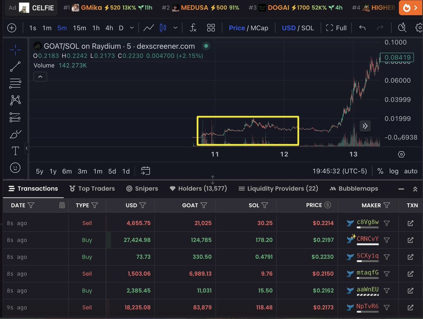Open the chart type dropdown
Image resolution: width=423 pixels, height=319 pixels.
175,27
